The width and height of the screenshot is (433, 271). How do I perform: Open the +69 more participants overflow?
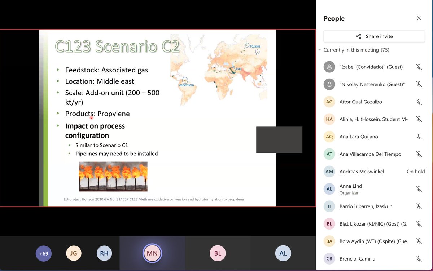click(44, 253)
